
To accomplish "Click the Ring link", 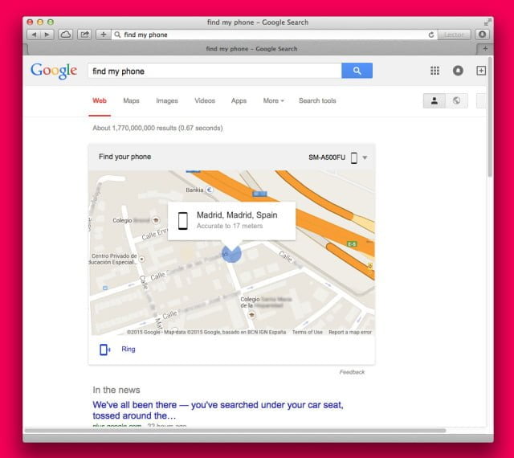I will [128, 350].
